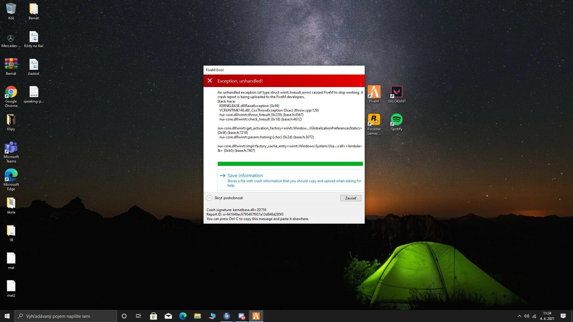Open the Kôš recycle bin
573x322 pixels.
pos(11,9)
